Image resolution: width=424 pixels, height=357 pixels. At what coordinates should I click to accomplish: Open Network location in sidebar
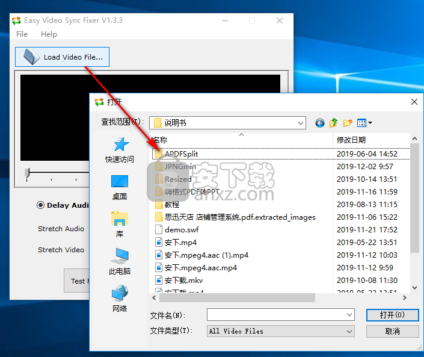[120, 299]
